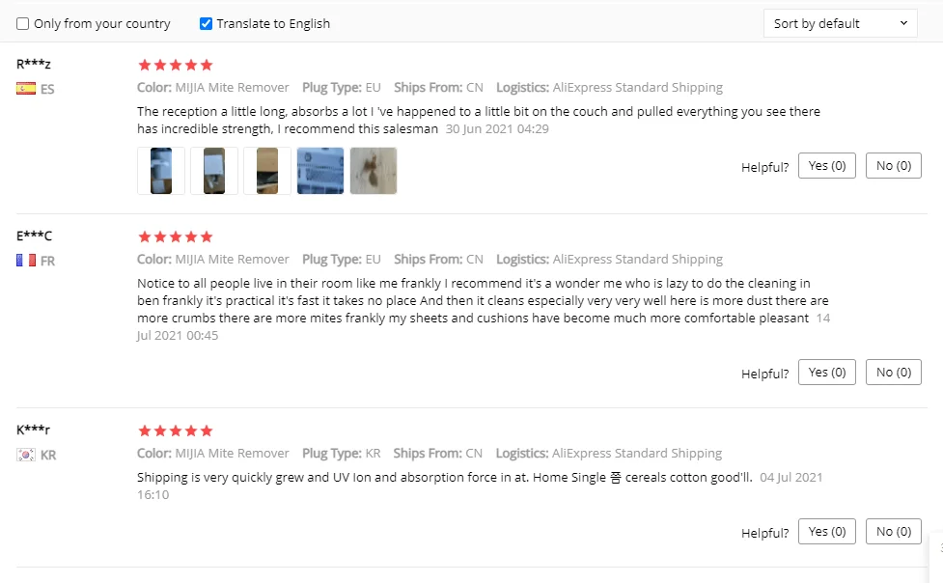Open the second review photo thumbnail
Screen dimensions: 943x583
(x=214, y=171)
